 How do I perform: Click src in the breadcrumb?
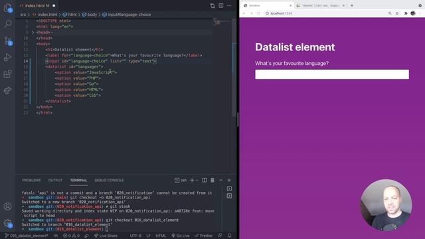click(23, 15)
